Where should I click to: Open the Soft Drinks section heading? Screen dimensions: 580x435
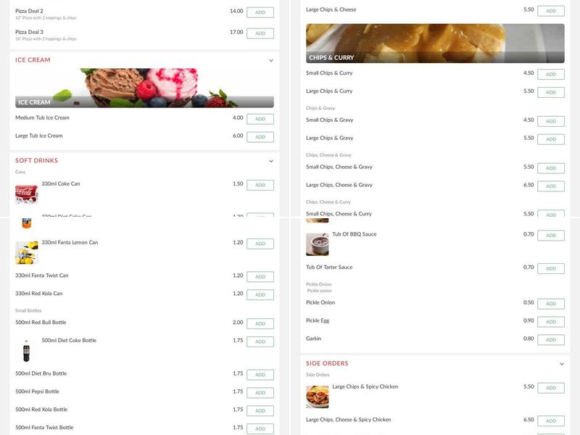point(36,161)
